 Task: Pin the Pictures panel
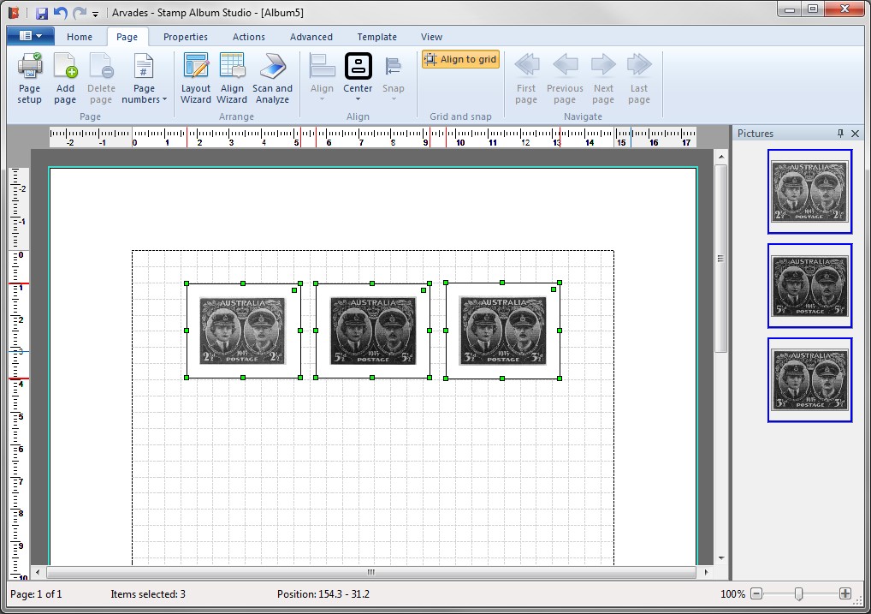pyautogui.click(x=840, y=134)
